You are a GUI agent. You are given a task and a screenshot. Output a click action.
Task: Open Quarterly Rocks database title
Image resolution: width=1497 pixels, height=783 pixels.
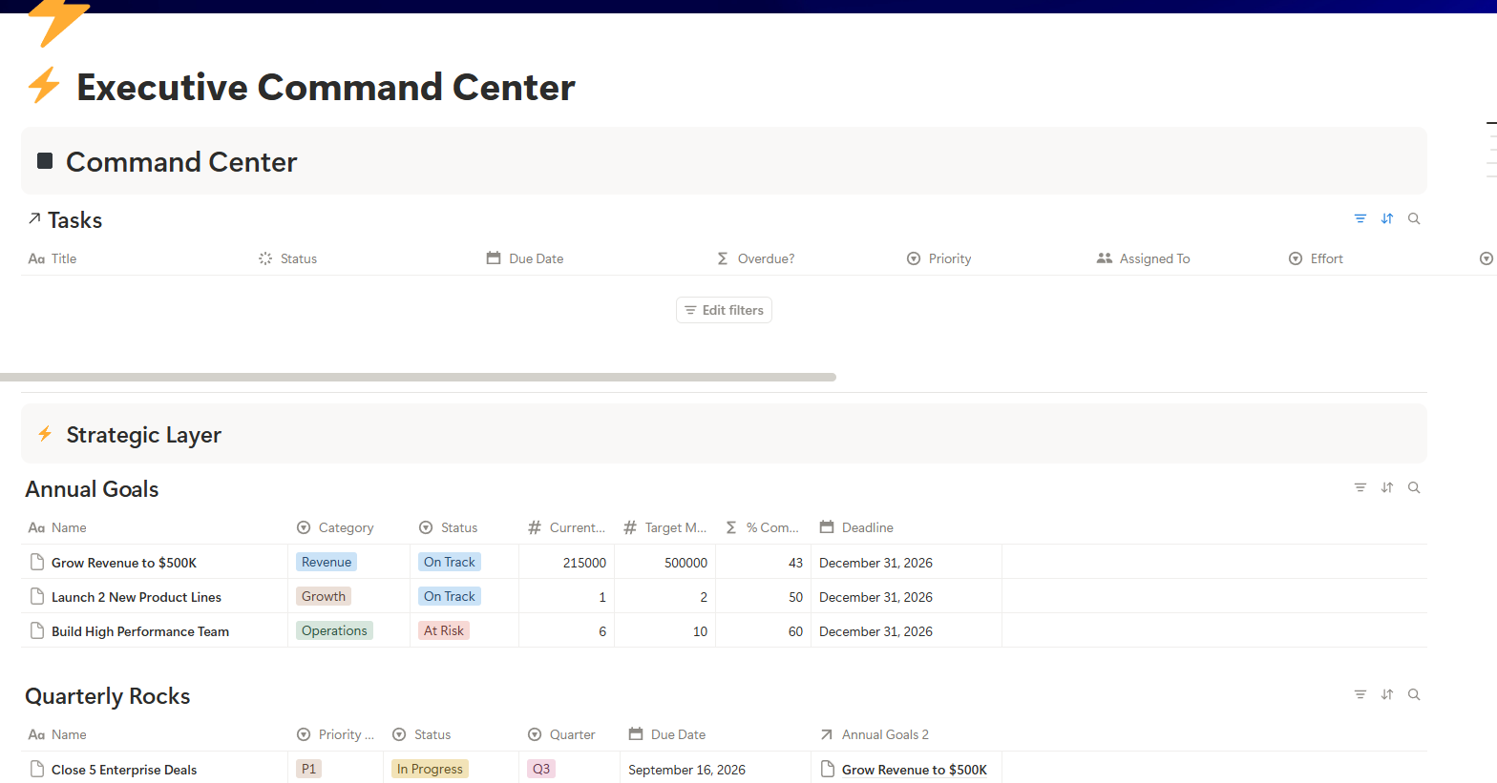[x=108, y=696]
